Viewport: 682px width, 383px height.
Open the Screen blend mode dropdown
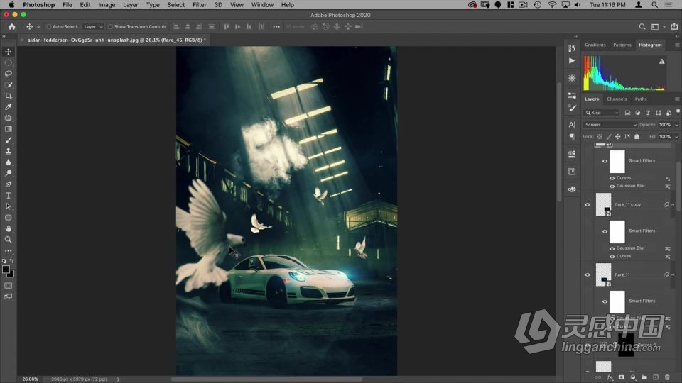(x=610, y=125)
